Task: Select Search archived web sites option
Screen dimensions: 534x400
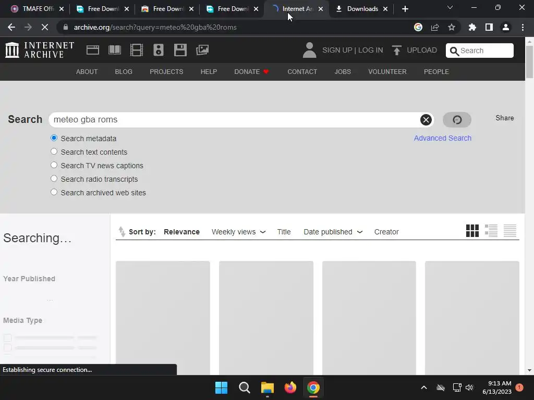Action: click(54, 192)
